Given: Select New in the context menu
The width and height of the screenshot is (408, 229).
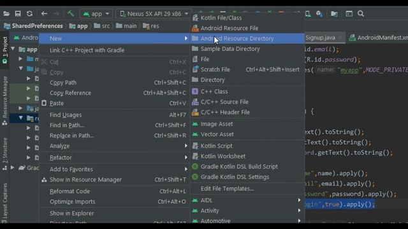Looking at the screenshot, I should click(115, 38).
